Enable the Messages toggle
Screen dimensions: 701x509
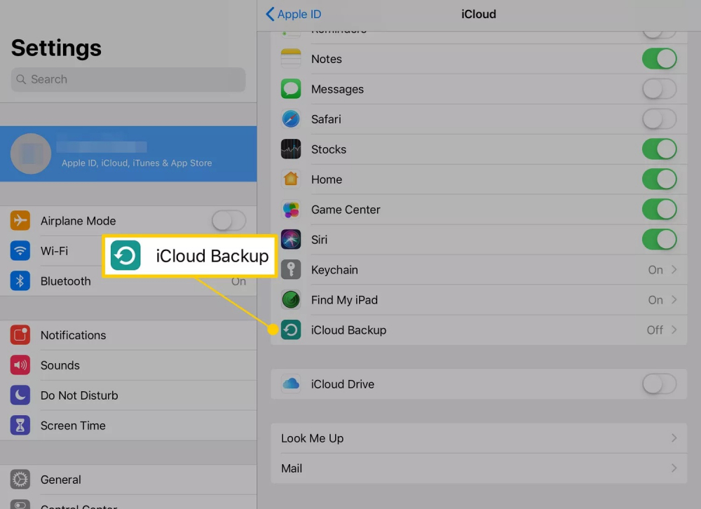click(659, 89)
